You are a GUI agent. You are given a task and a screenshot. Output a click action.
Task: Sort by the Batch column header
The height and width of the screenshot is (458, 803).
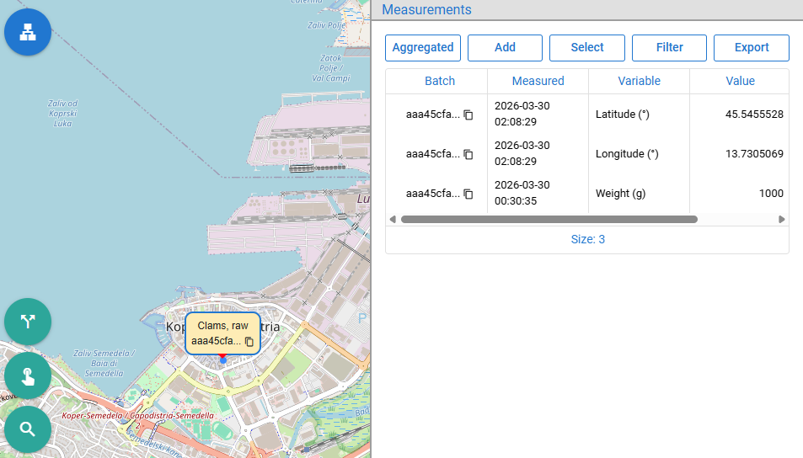pyautogui.click(x=439, y=81)
